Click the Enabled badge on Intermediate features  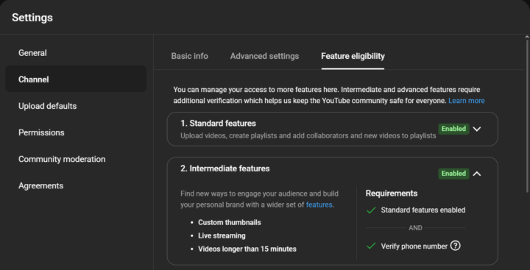[x=453, y=174]
